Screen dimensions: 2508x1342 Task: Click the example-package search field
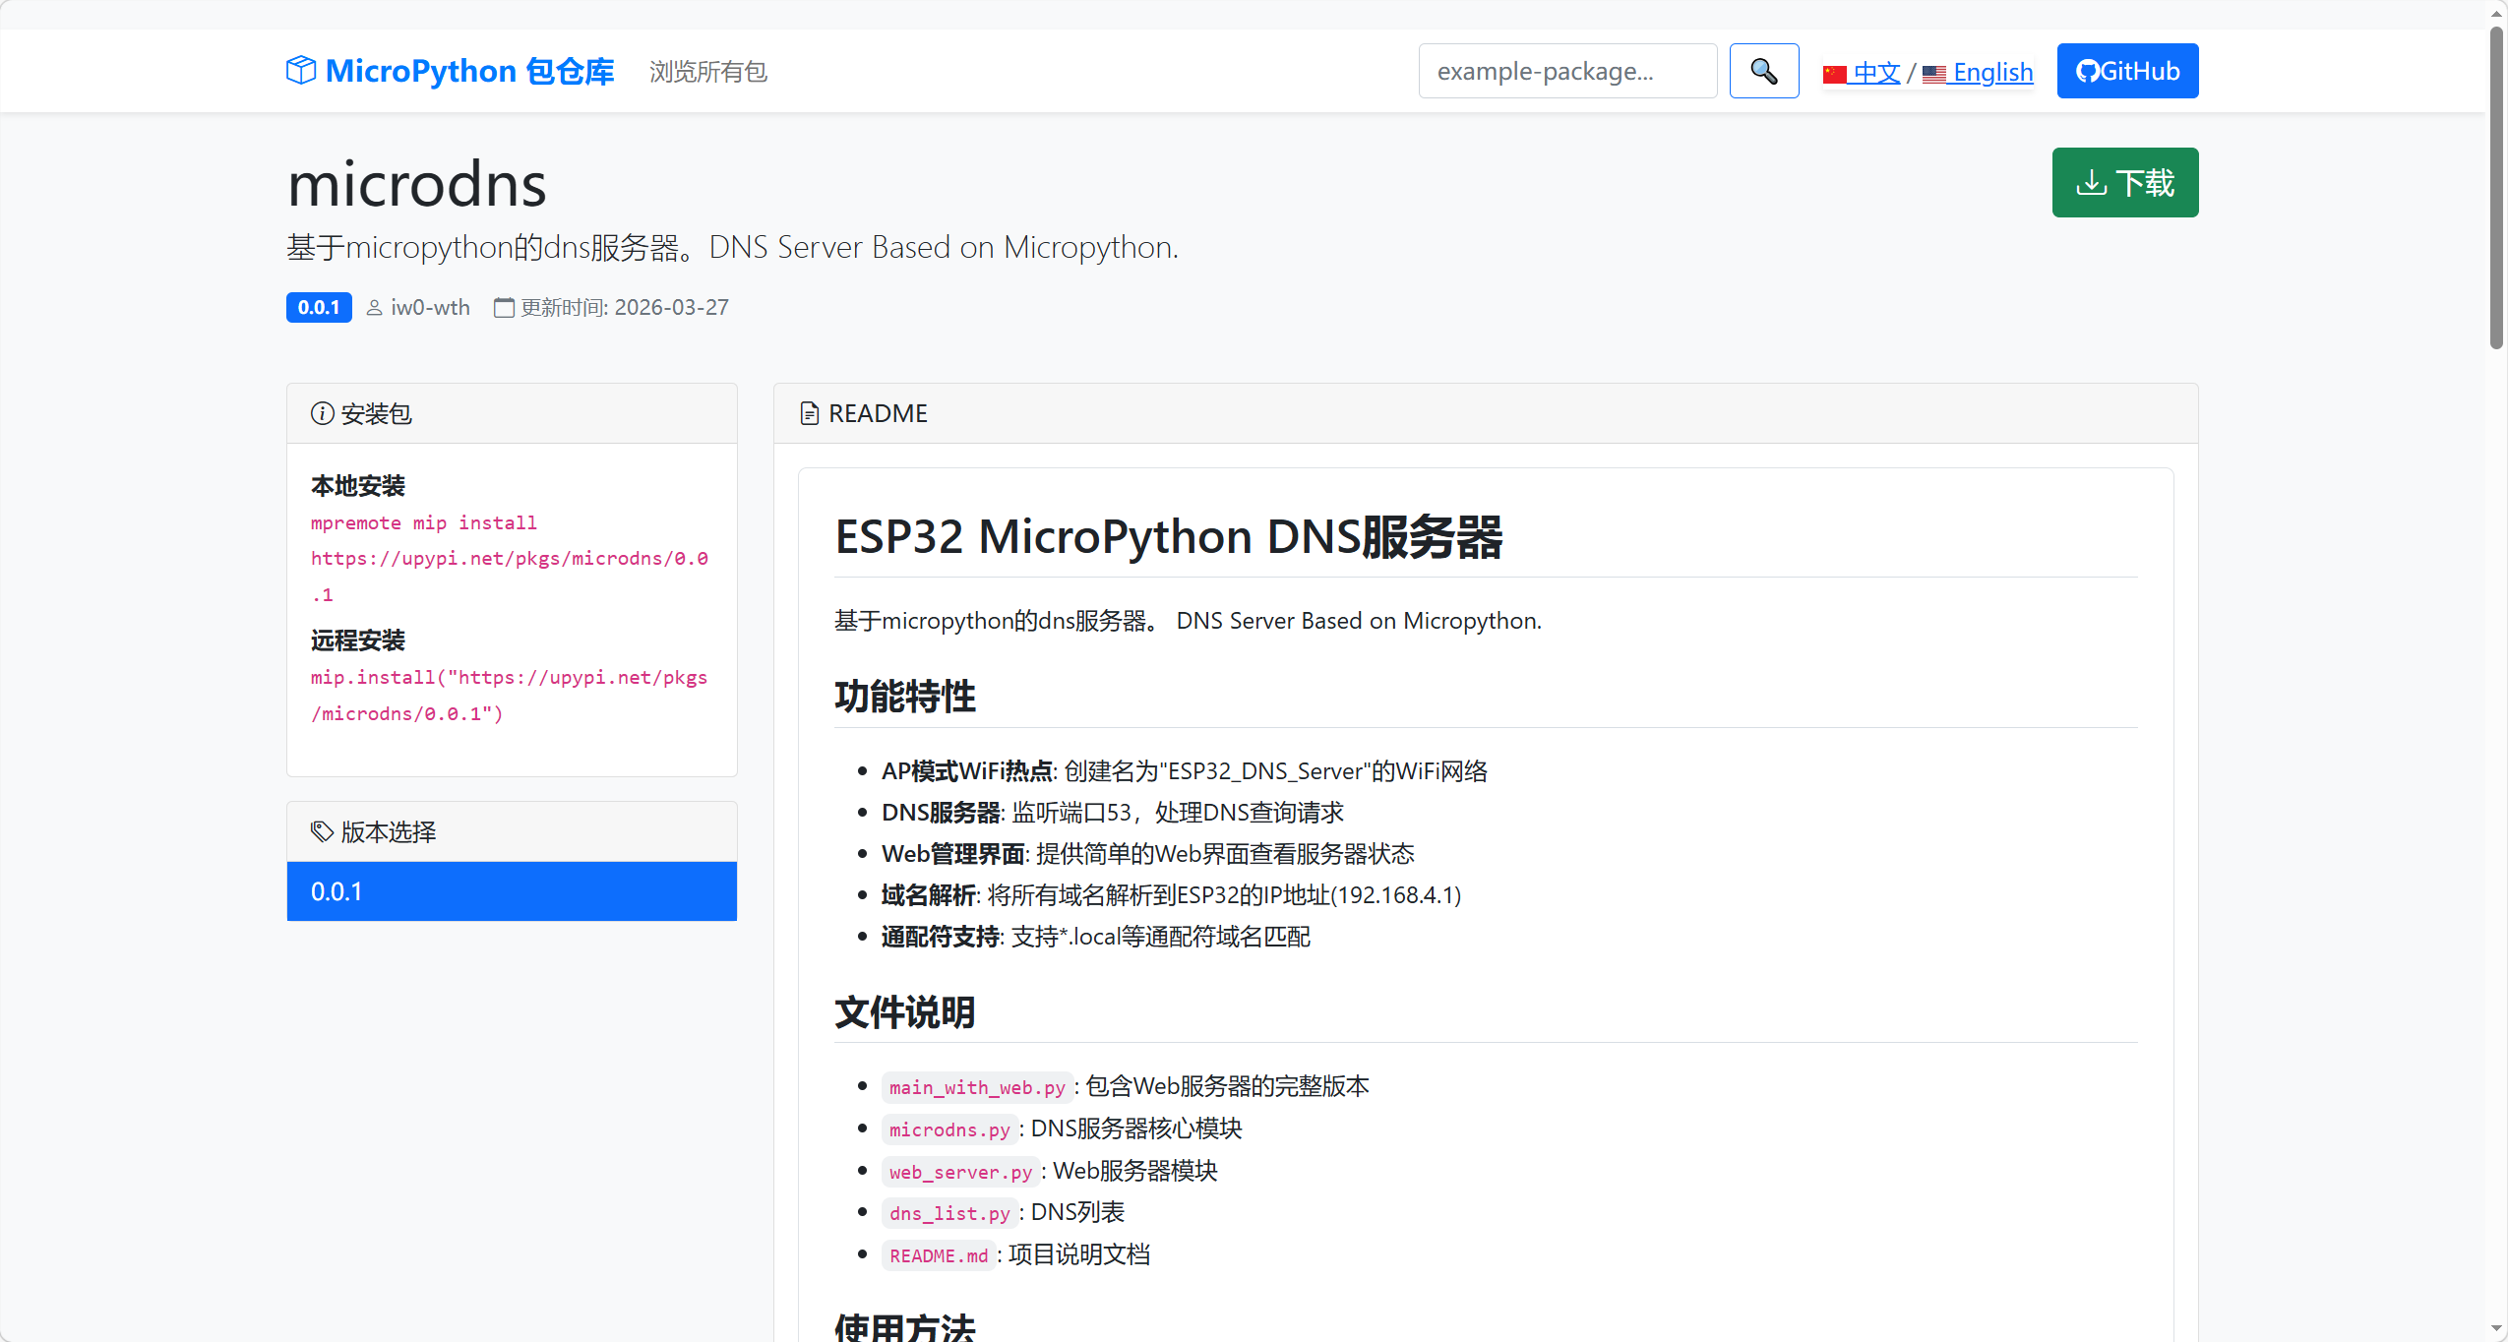point(1566,71)
